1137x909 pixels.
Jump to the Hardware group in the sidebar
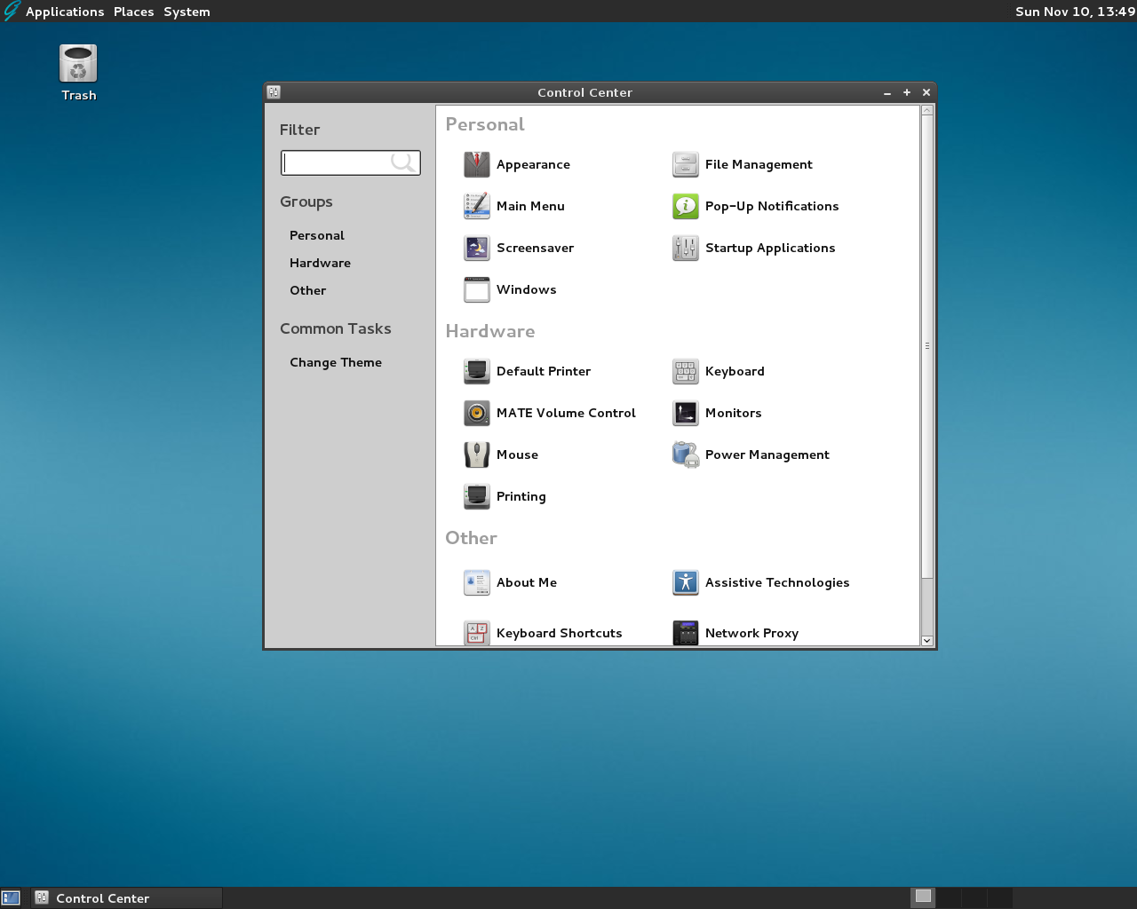click(320, 263)
